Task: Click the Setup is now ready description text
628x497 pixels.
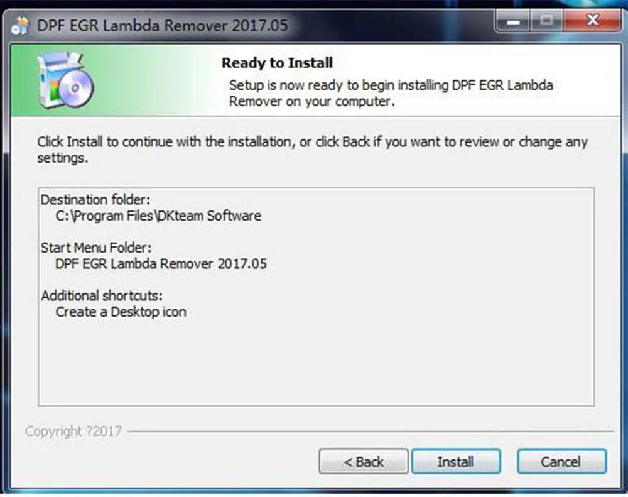Action: tap(391, 93)
